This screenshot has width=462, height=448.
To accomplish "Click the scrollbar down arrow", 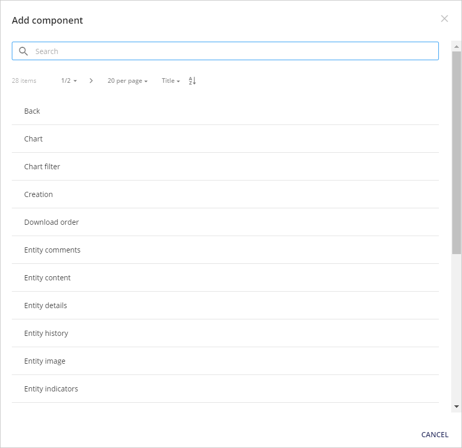I will (456, 406).
